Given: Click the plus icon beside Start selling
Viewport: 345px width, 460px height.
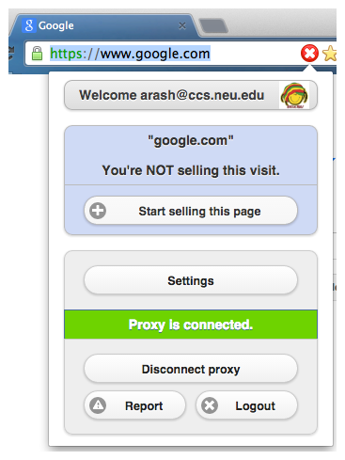Looking at the screenshot, I should [x=98, y=211].
